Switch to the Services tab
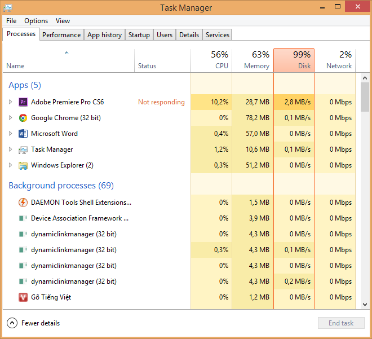Image resolution: width=372 pixels, height=339 pixels. pos(218,35)
